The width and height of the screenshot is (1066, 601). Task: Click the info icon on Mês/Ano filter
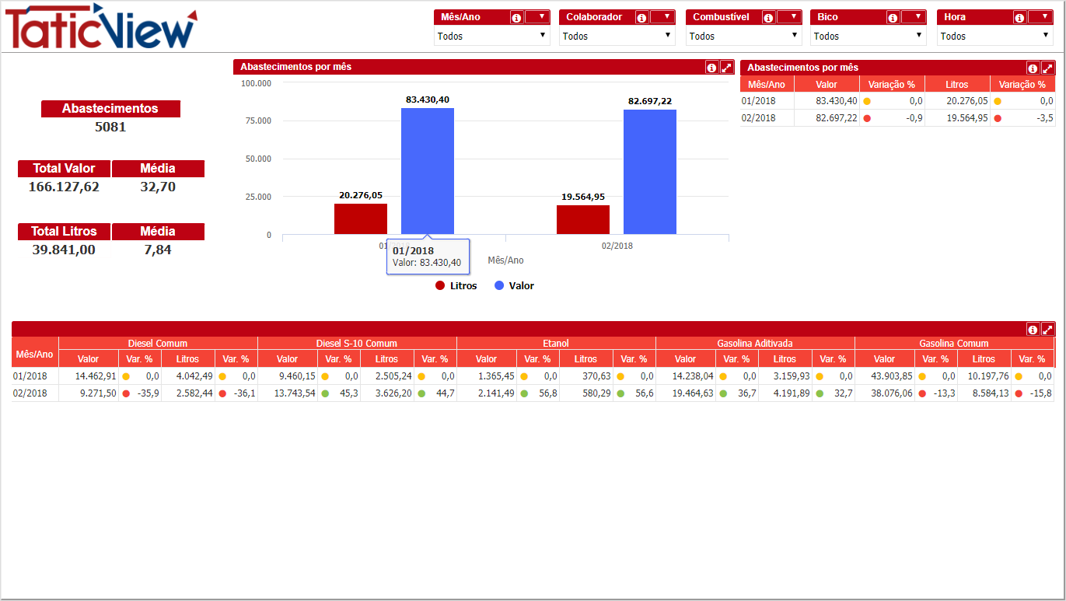pyautogui.click(x=516, y=18)
